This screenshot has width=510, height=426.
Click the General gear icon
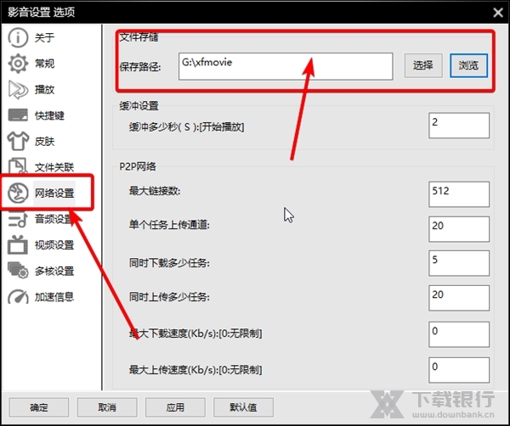(x=18, y=64)
